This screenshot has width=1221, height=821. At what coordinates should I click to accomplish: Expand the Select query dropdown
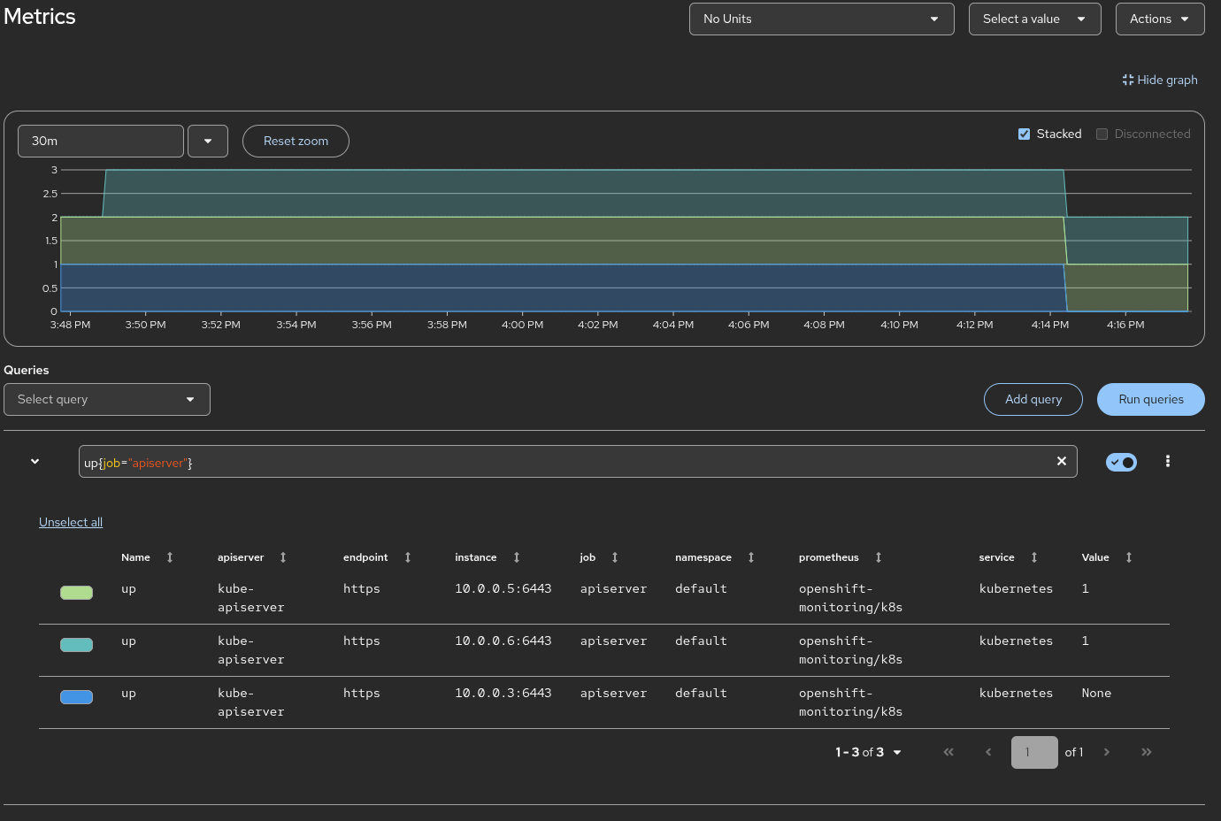[x=107, y=399]
